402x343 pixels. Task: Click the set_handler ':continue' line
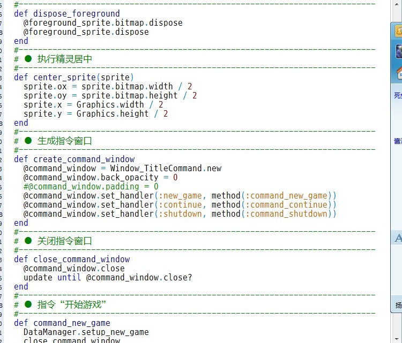(180, 204)
